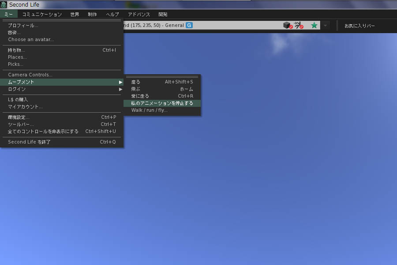Click the Second Life window title text
The image size is (397, 265).
pyautogui.click(x=24, y=4)
